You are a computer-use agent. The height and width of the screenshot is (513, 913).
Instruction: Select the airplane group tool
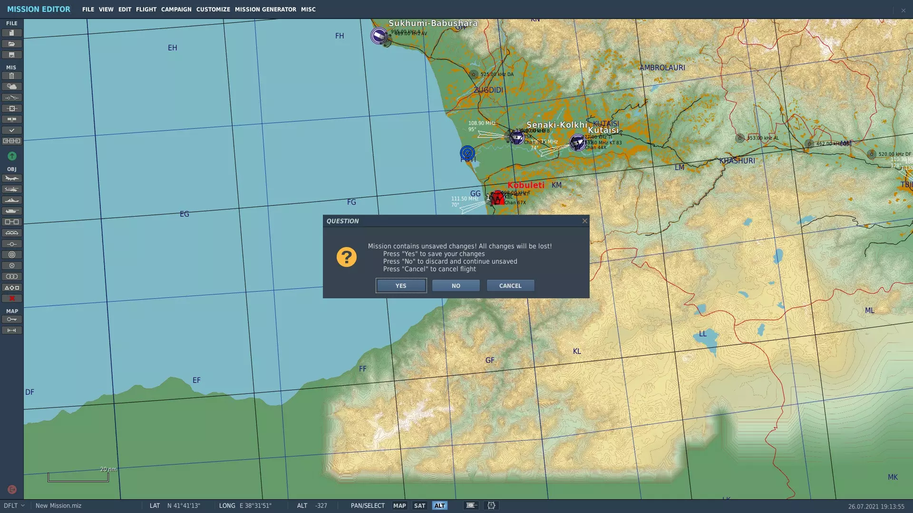click(11, 178)
